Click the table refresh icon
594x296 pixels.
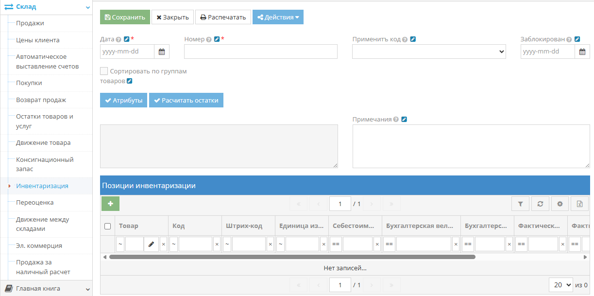tap(540, 204)
